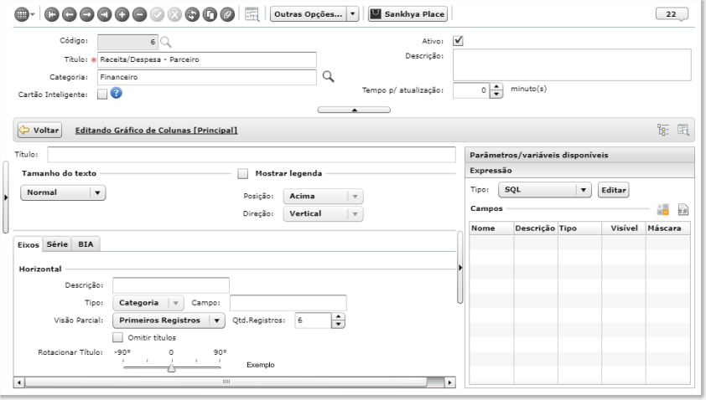Screen dimensions: 706x400
Task: Click the save checkmark icon
Action: (x=157, y=15)
